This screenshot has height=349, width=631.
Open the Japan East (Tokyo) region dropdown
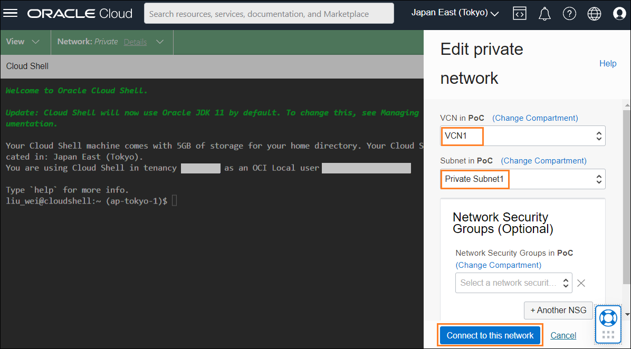pos(455,12)
